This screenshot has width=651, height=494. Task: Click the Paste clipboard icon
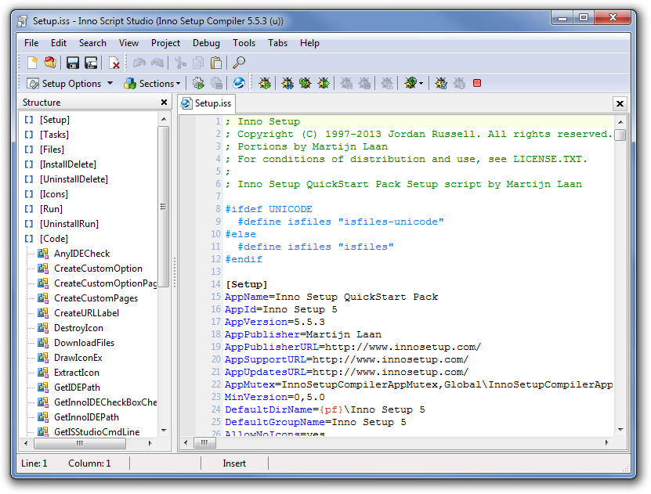(x=215, y=63)
